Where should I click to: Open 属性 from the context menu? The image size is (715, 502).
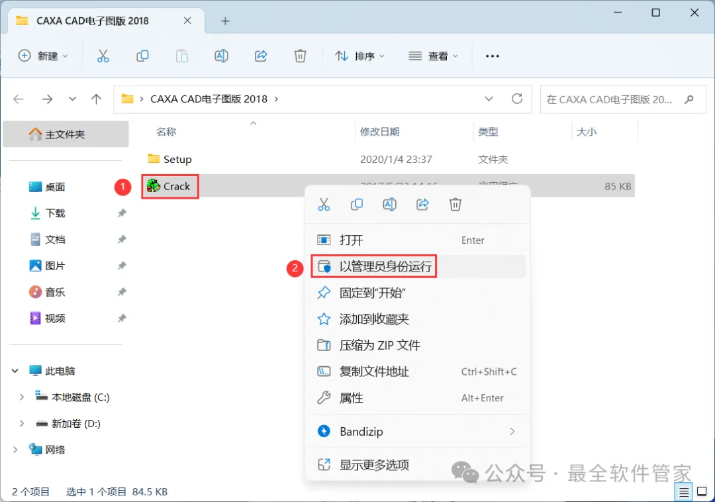coord(418,398)
